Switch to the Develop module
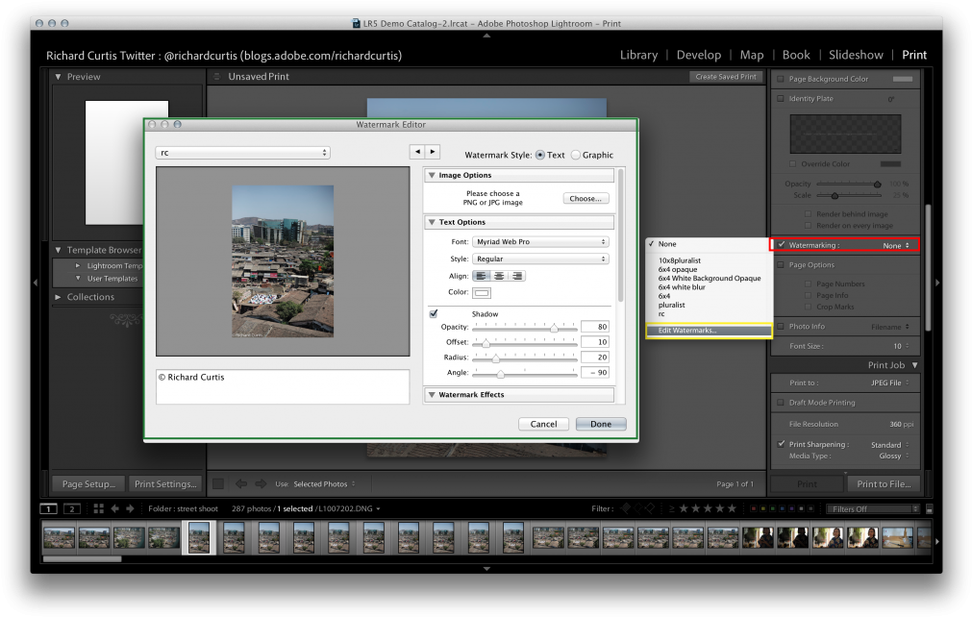Viewport: 972px width, 617px height. [x=698, y=55]
